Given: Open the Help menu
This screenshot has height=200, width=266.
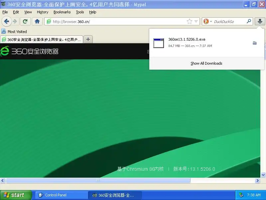Looking at the screenshot, I should [93, 12].
